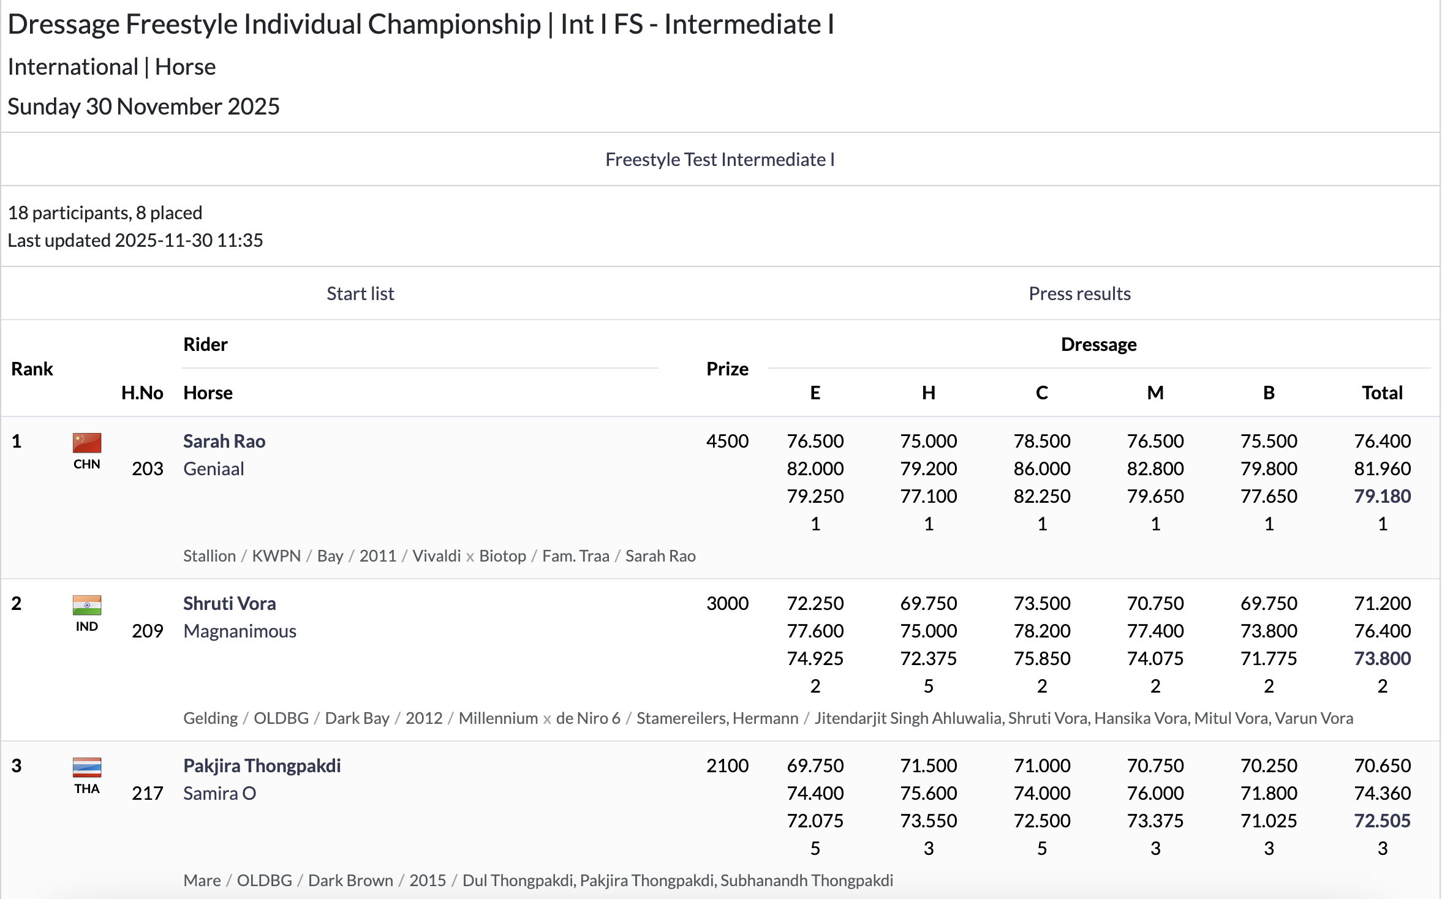This screenshot has height=899, width=1442.
Task: Open rider Shruti Vora's profile
Action: 230,603
